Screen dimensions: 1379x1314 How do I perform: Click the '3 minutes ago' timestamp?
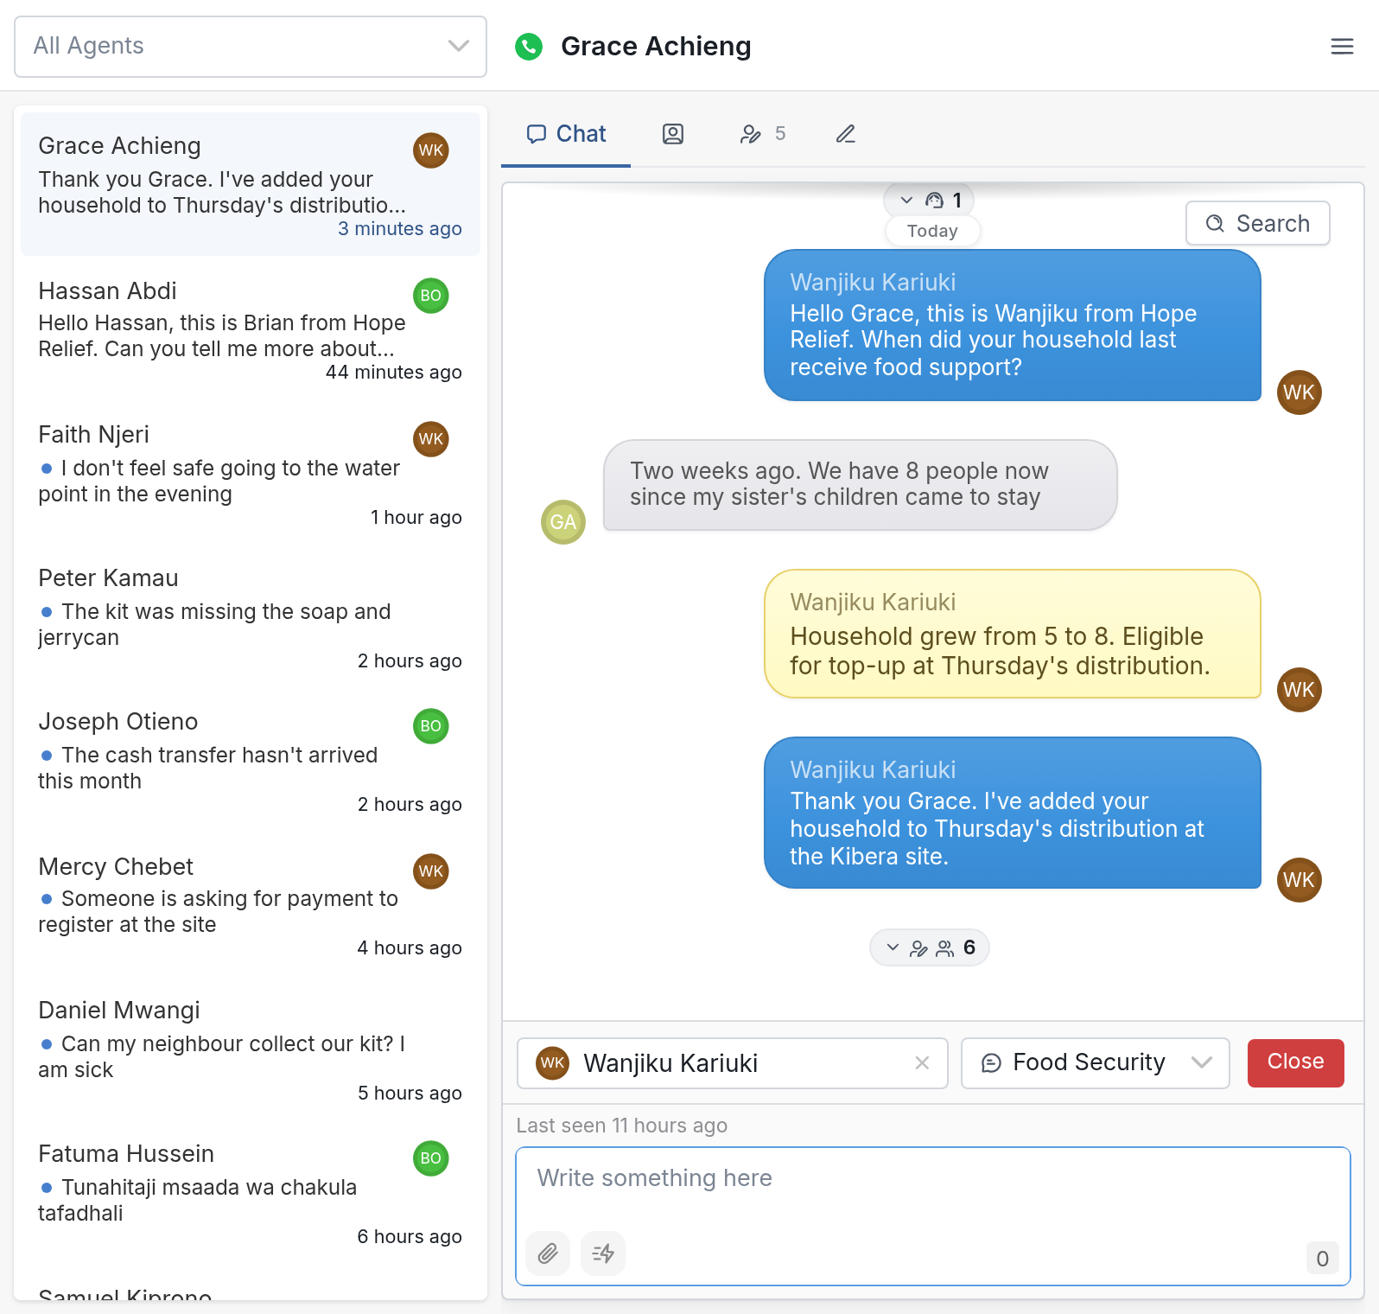pyautogui.click(x=400, y=229)
